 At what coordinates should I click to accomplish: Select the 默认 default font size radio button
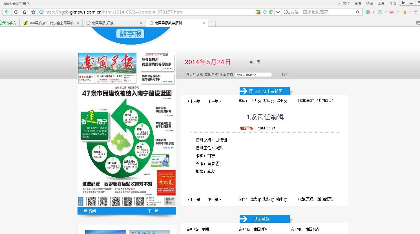pos(273,101)
